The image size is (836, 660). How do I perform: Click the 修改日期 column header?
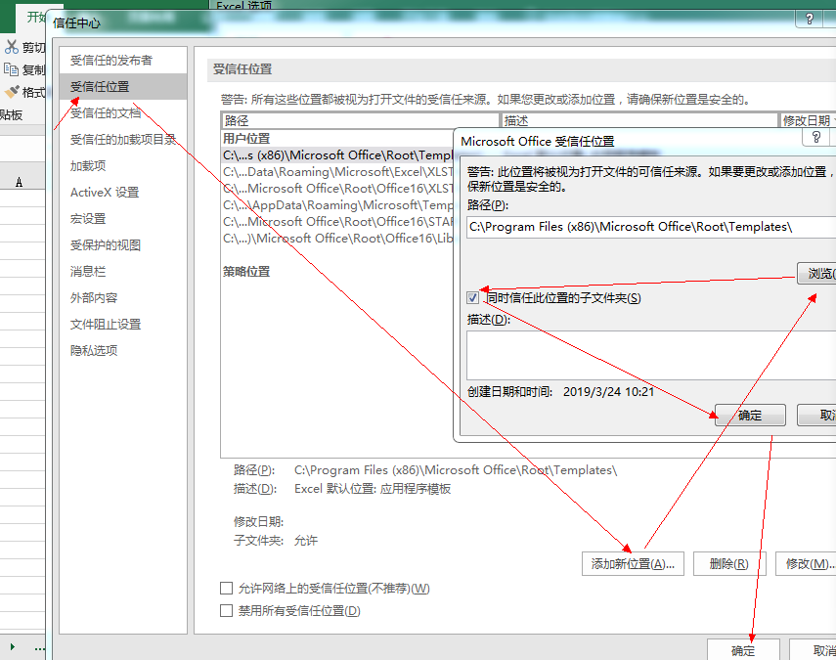point(808,120)
